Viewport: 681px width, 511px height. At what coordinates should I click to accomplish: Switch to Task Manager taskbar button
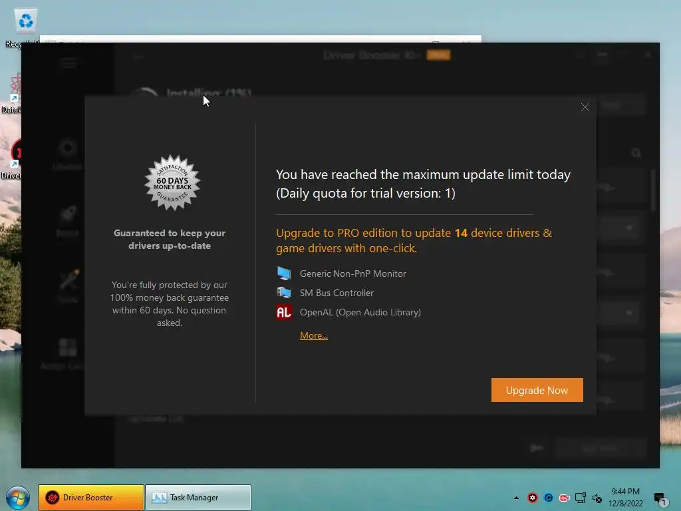pyautogui.click(x=198, y=498)
